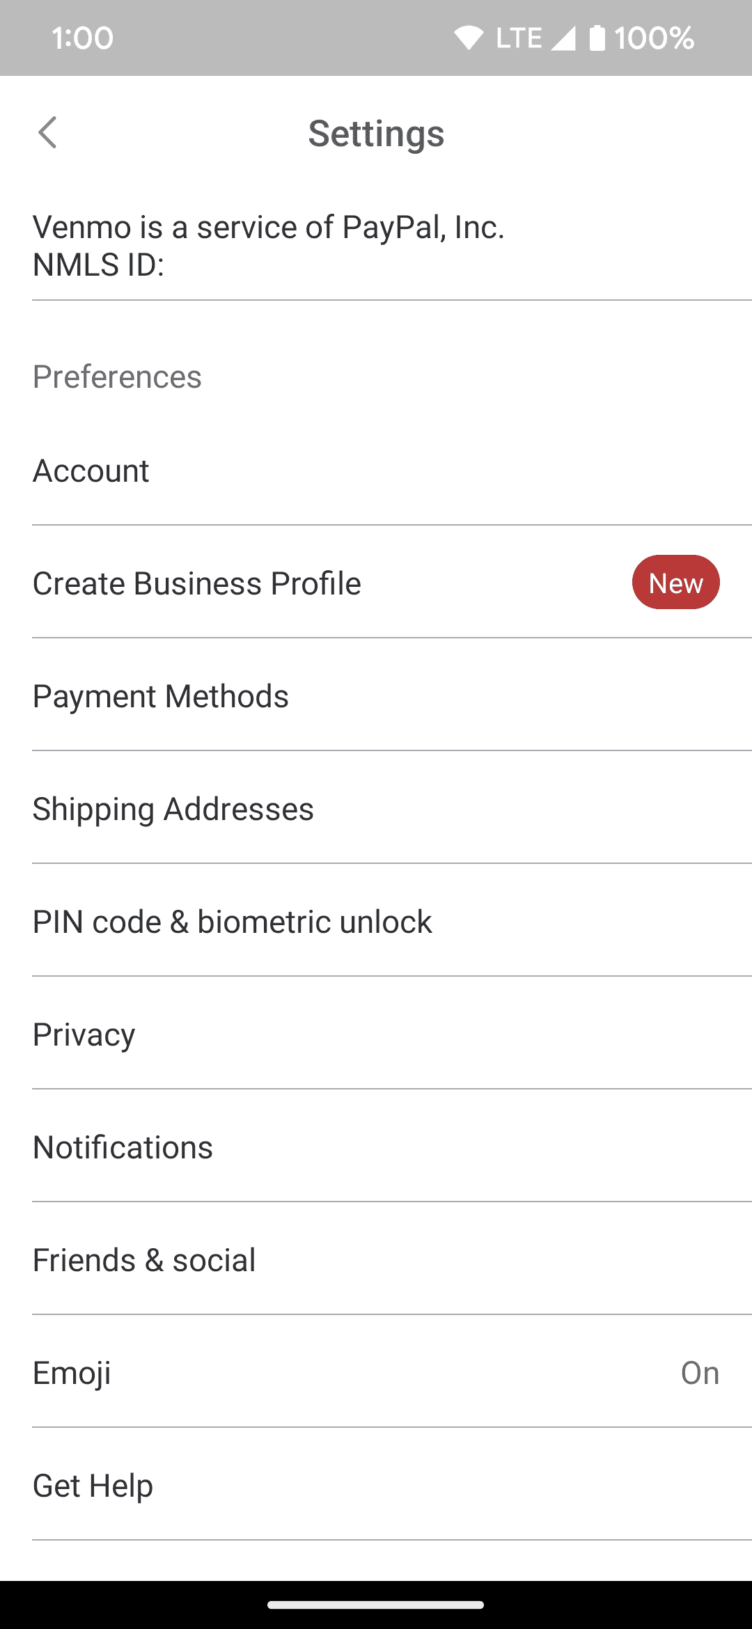Tap the red New badge

(675, 583)
